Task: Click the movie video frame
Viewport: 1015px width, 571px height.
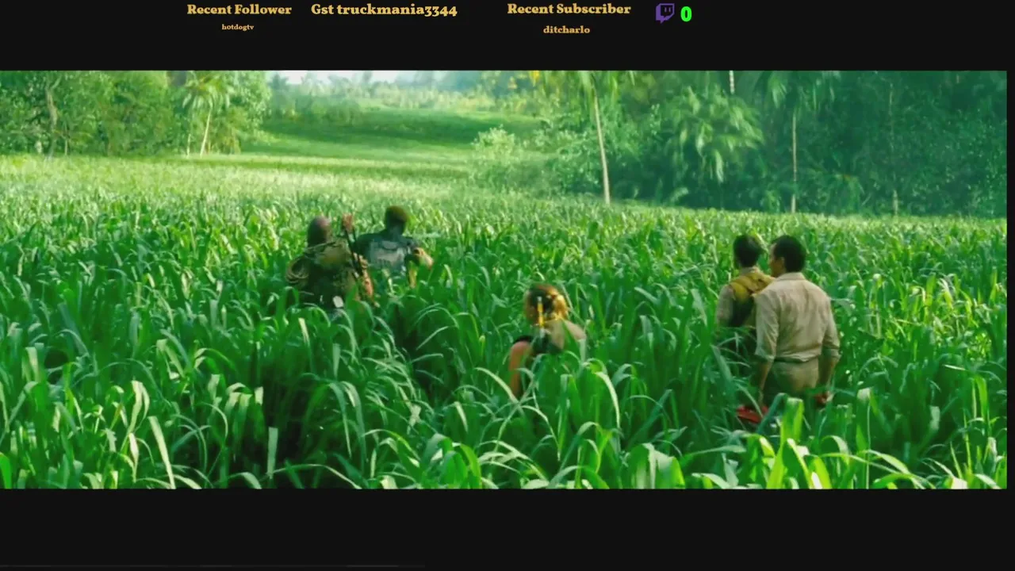Action: pyautogui.click(x=504, y=279)
